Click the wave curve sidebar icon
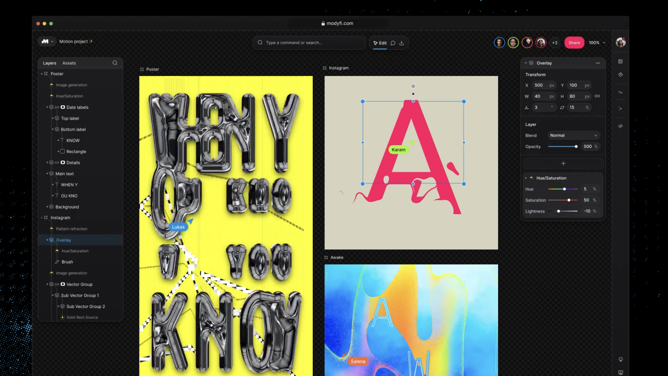 [x=620, y=92]
